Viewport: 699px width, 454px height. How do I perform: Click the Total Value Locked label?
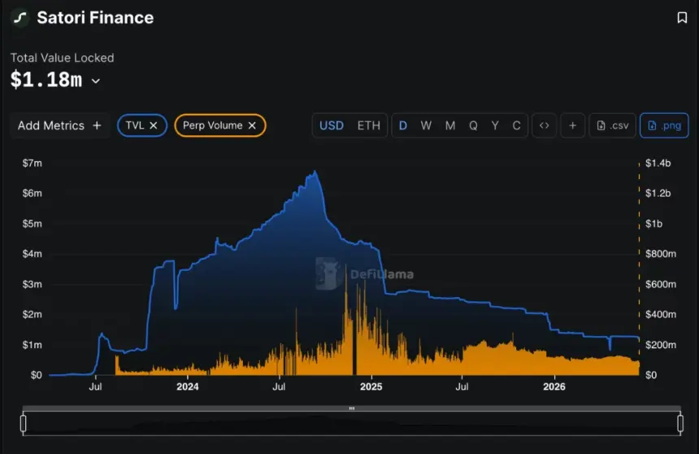62,58
